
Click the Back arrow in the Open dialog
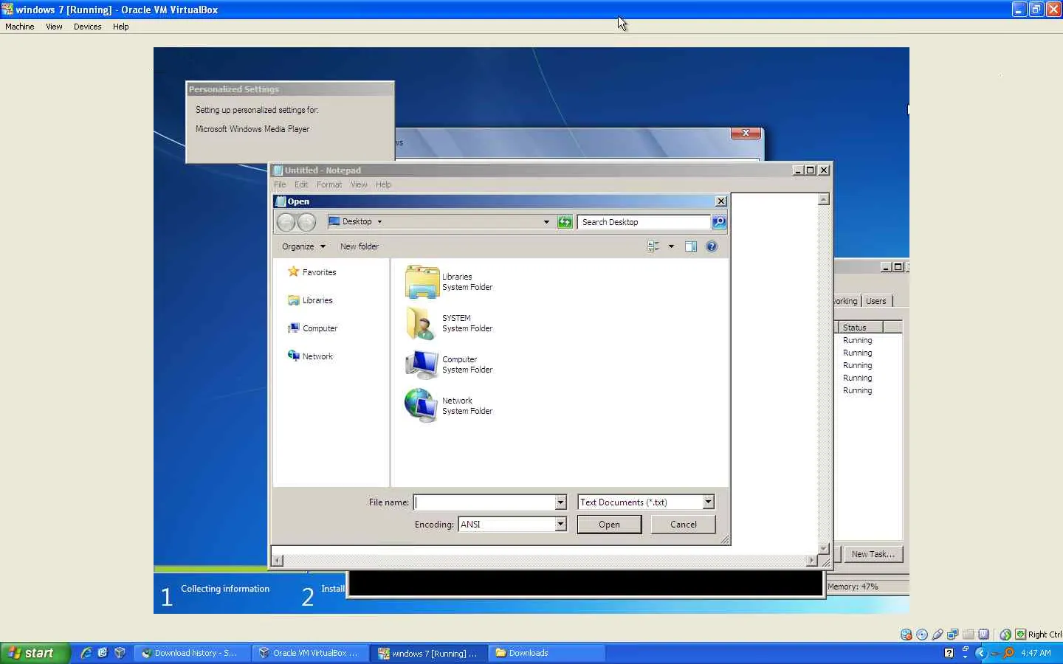coord(286,222)
